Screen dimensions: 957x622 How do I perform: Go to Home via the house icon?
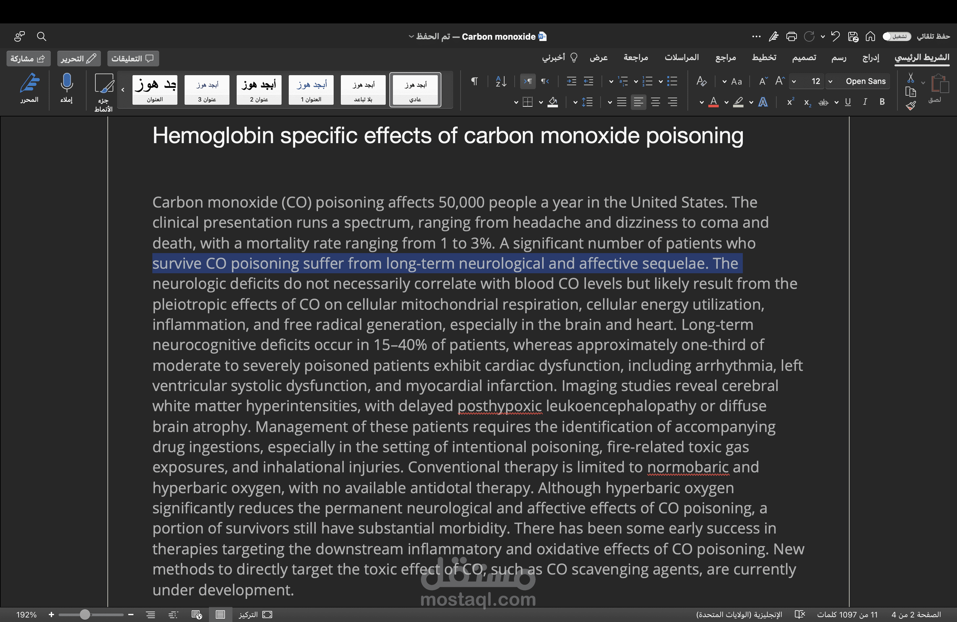click(870, 36)
